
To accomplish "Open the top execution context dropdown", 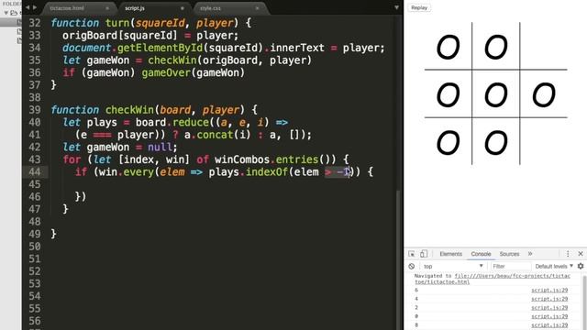I will tap(452, 266).
